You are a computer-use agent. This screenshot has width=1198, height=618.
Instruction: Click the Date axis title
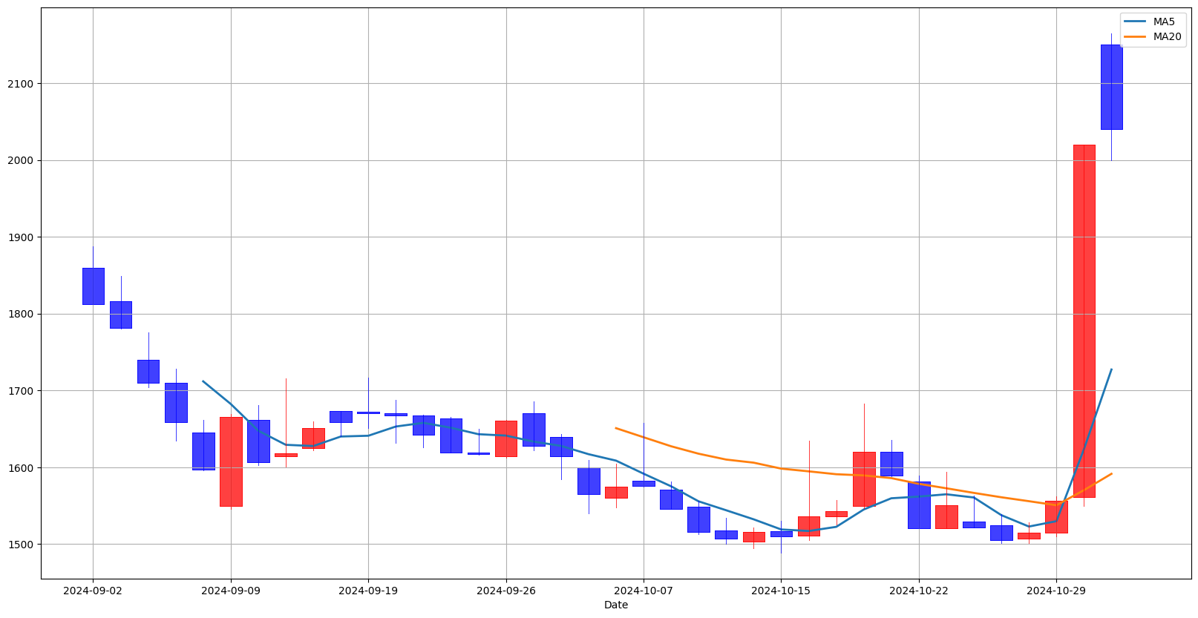[x=616, y=605]
